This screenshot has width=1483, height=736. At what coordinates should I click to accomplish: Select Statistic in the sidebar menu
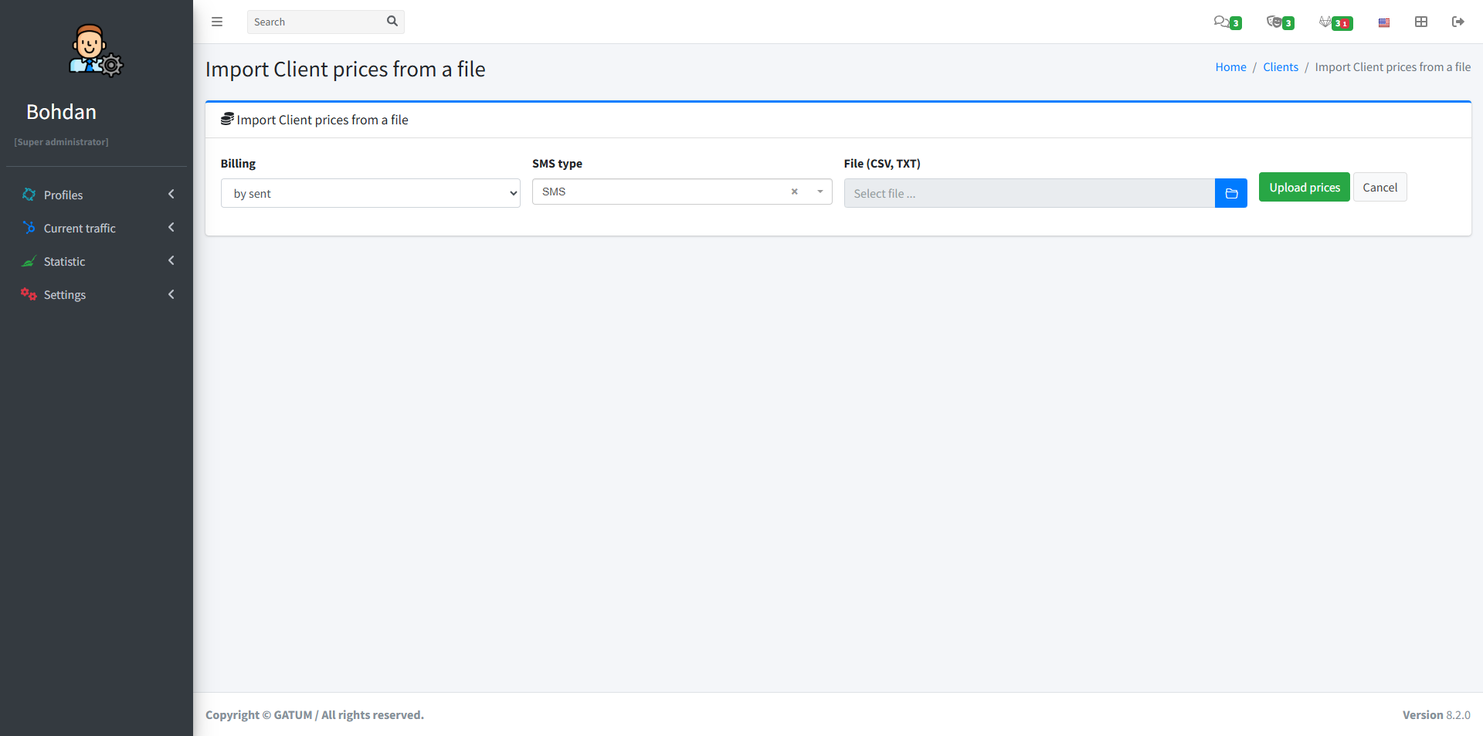click(65, 261)
